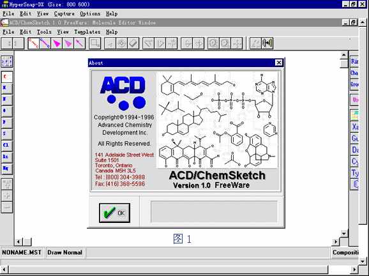This screenshot has width=369, height=276.
Task: Select the magenta arrow bond tool
Action: pos(80,43)
